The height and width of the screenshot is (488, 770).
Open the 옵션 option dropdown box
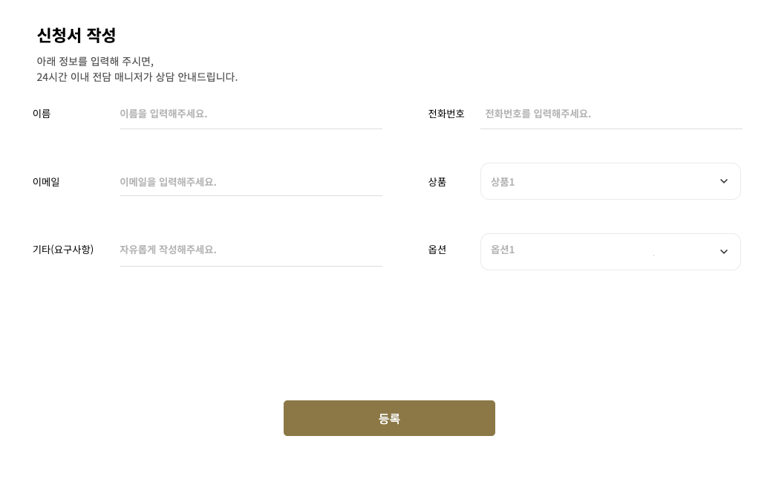click(x=601, y=252)
